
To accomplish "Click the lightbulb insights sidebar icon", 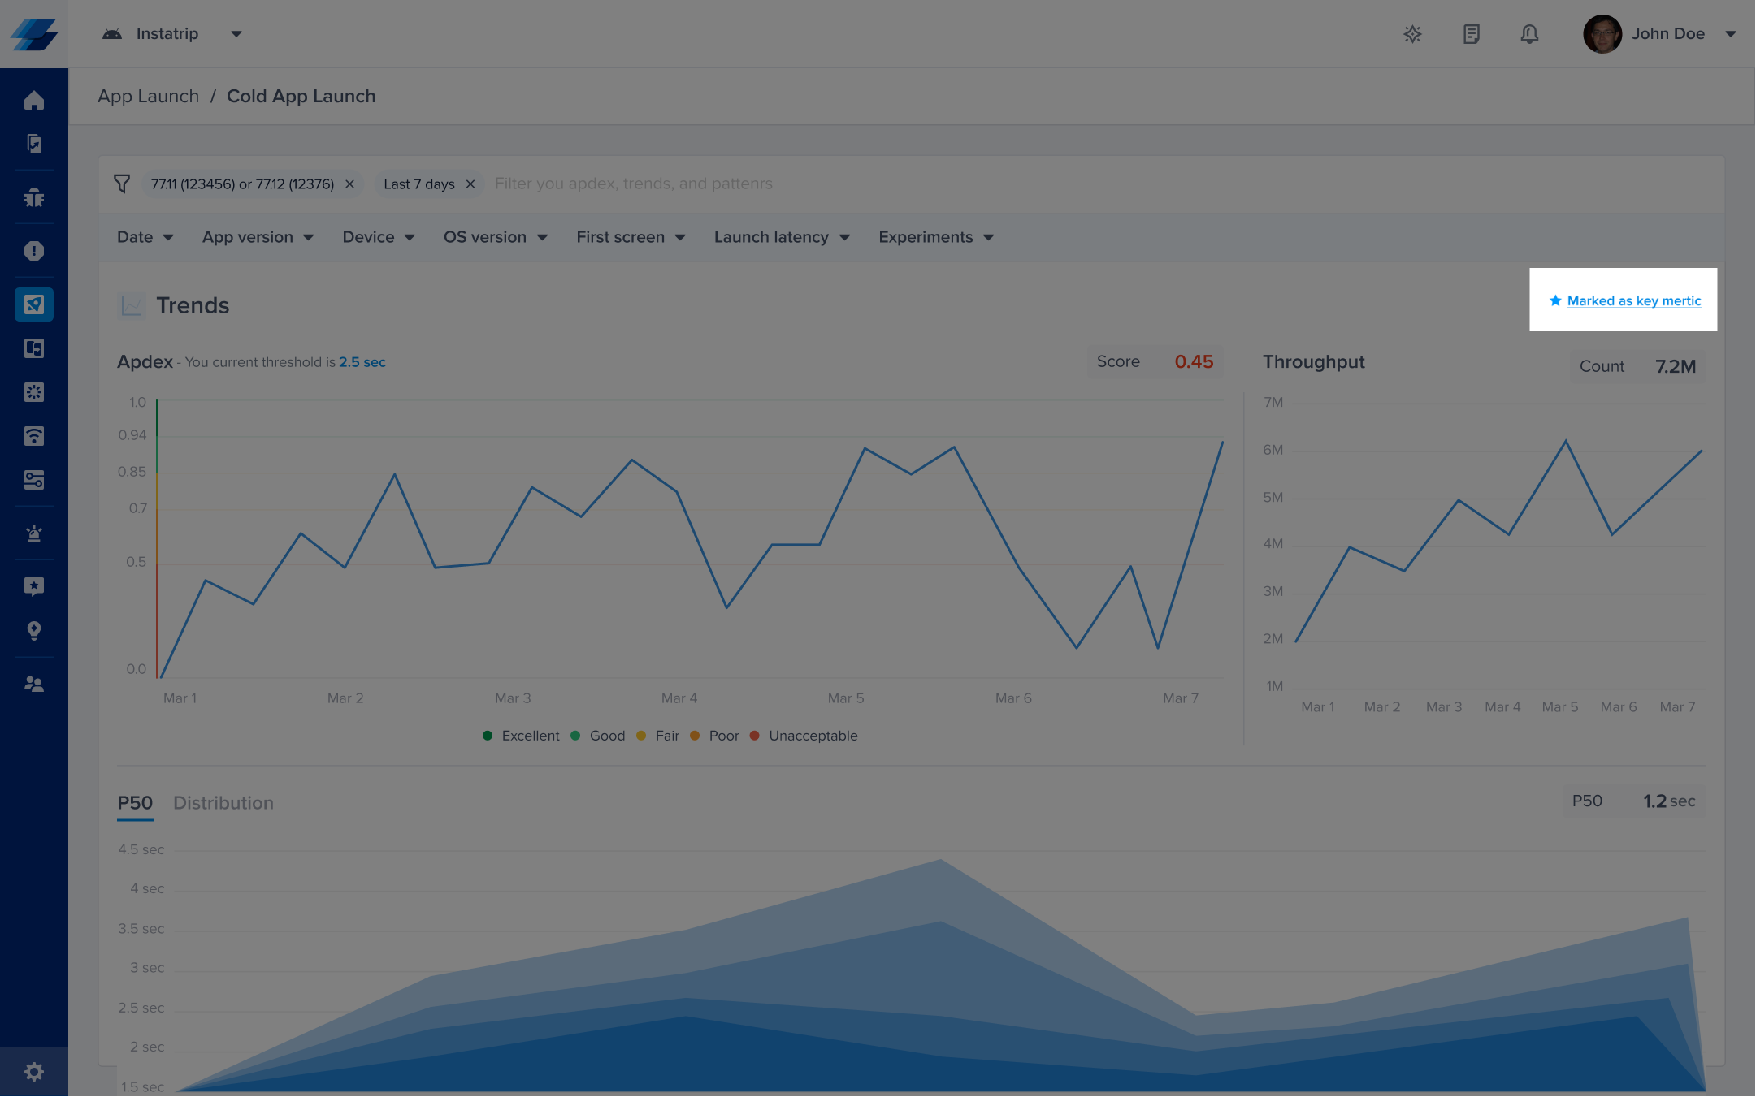I will coord(33,630).
